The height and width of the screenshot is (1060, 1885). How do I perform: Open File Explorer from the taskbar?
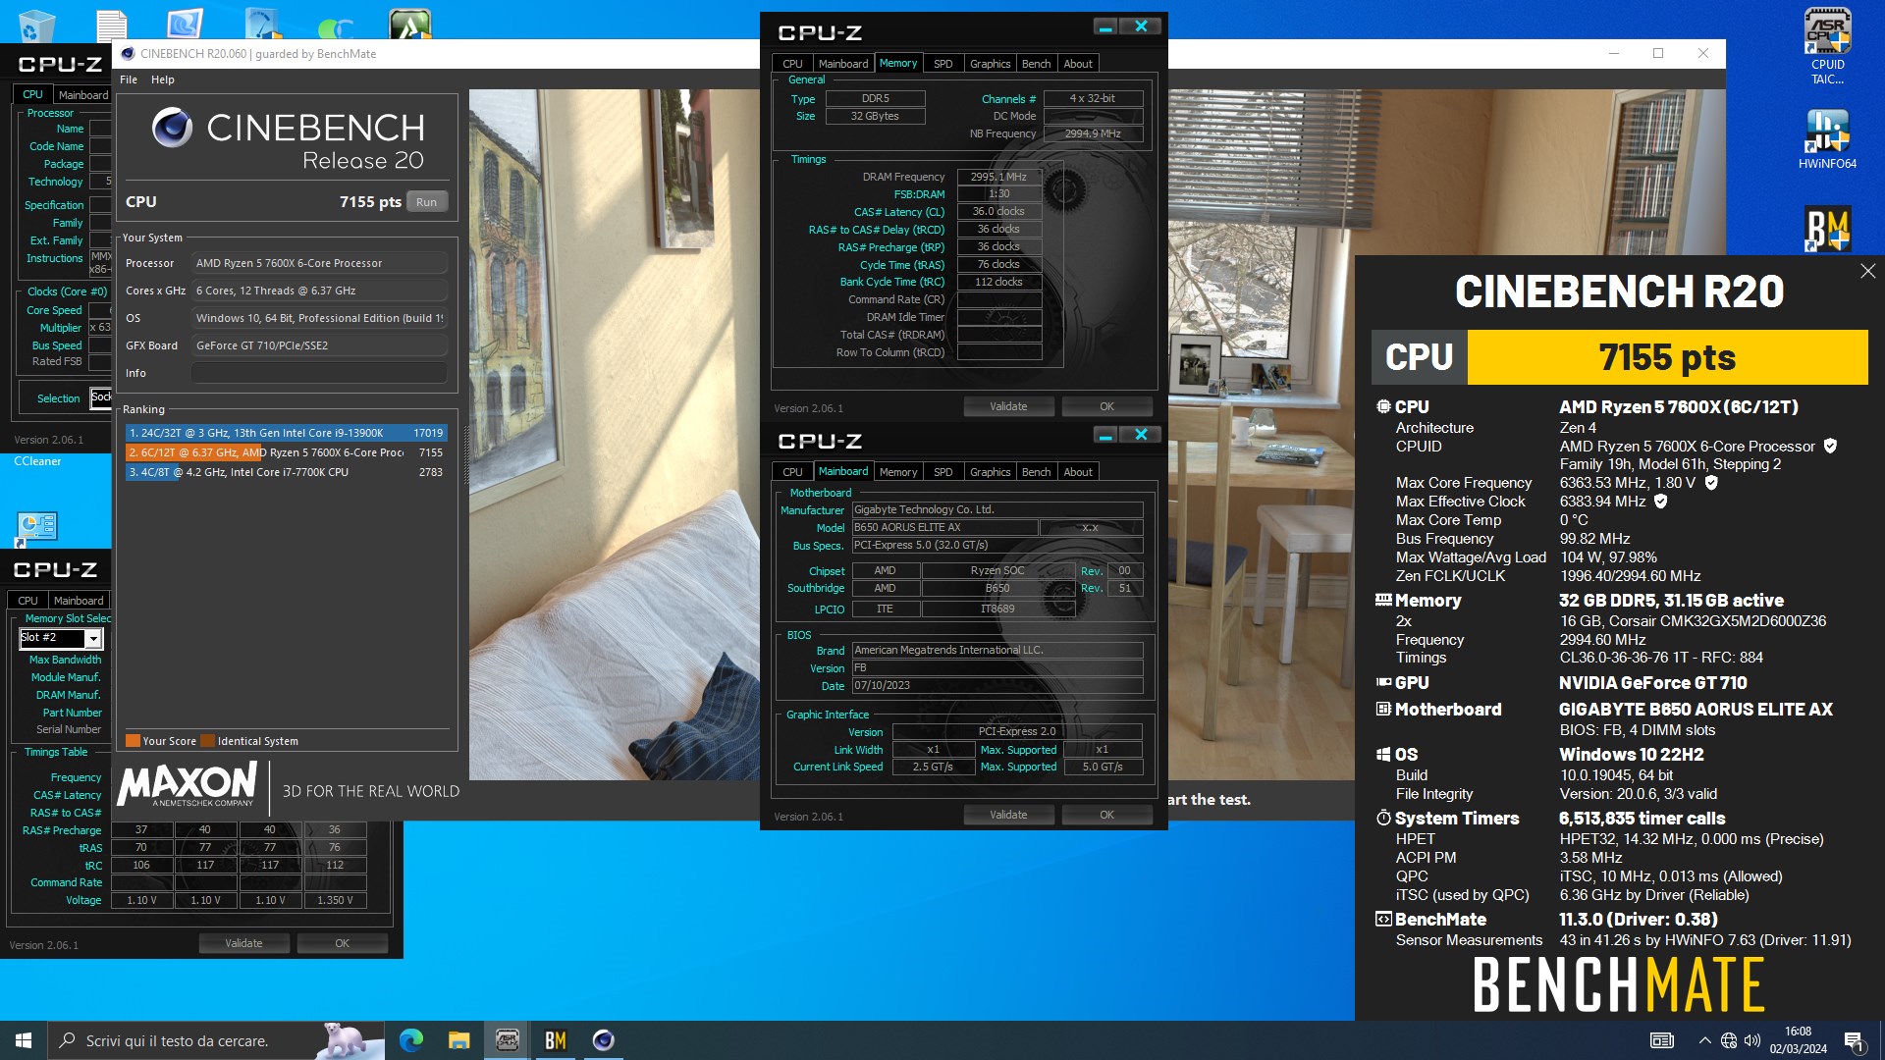[x=458, y=1040]
